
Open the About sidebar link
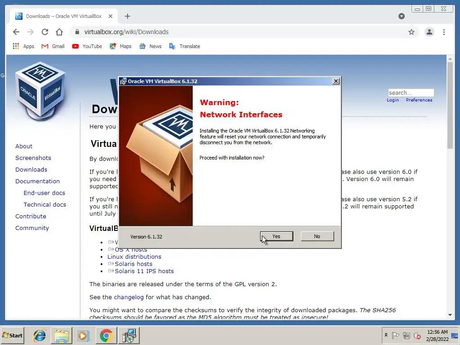coord(24,146)
